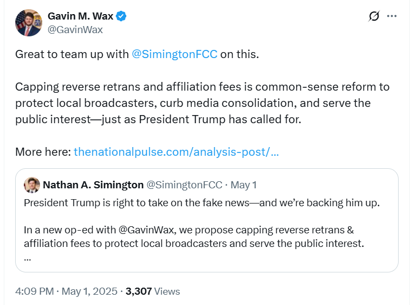Open the Grok slashed-circle icon
The height and width of the screenshot is (305, 410).
point(374,16)
